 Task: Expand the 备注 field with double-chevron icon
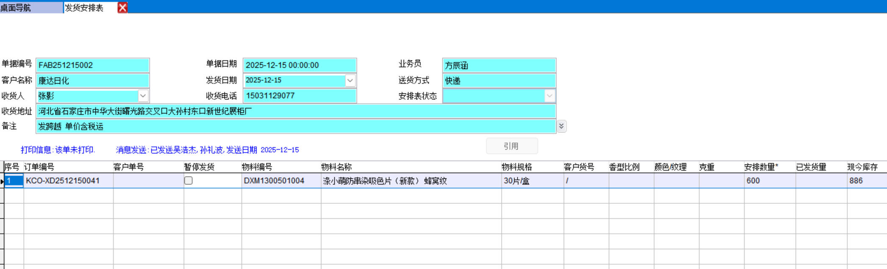click(562, 126)
